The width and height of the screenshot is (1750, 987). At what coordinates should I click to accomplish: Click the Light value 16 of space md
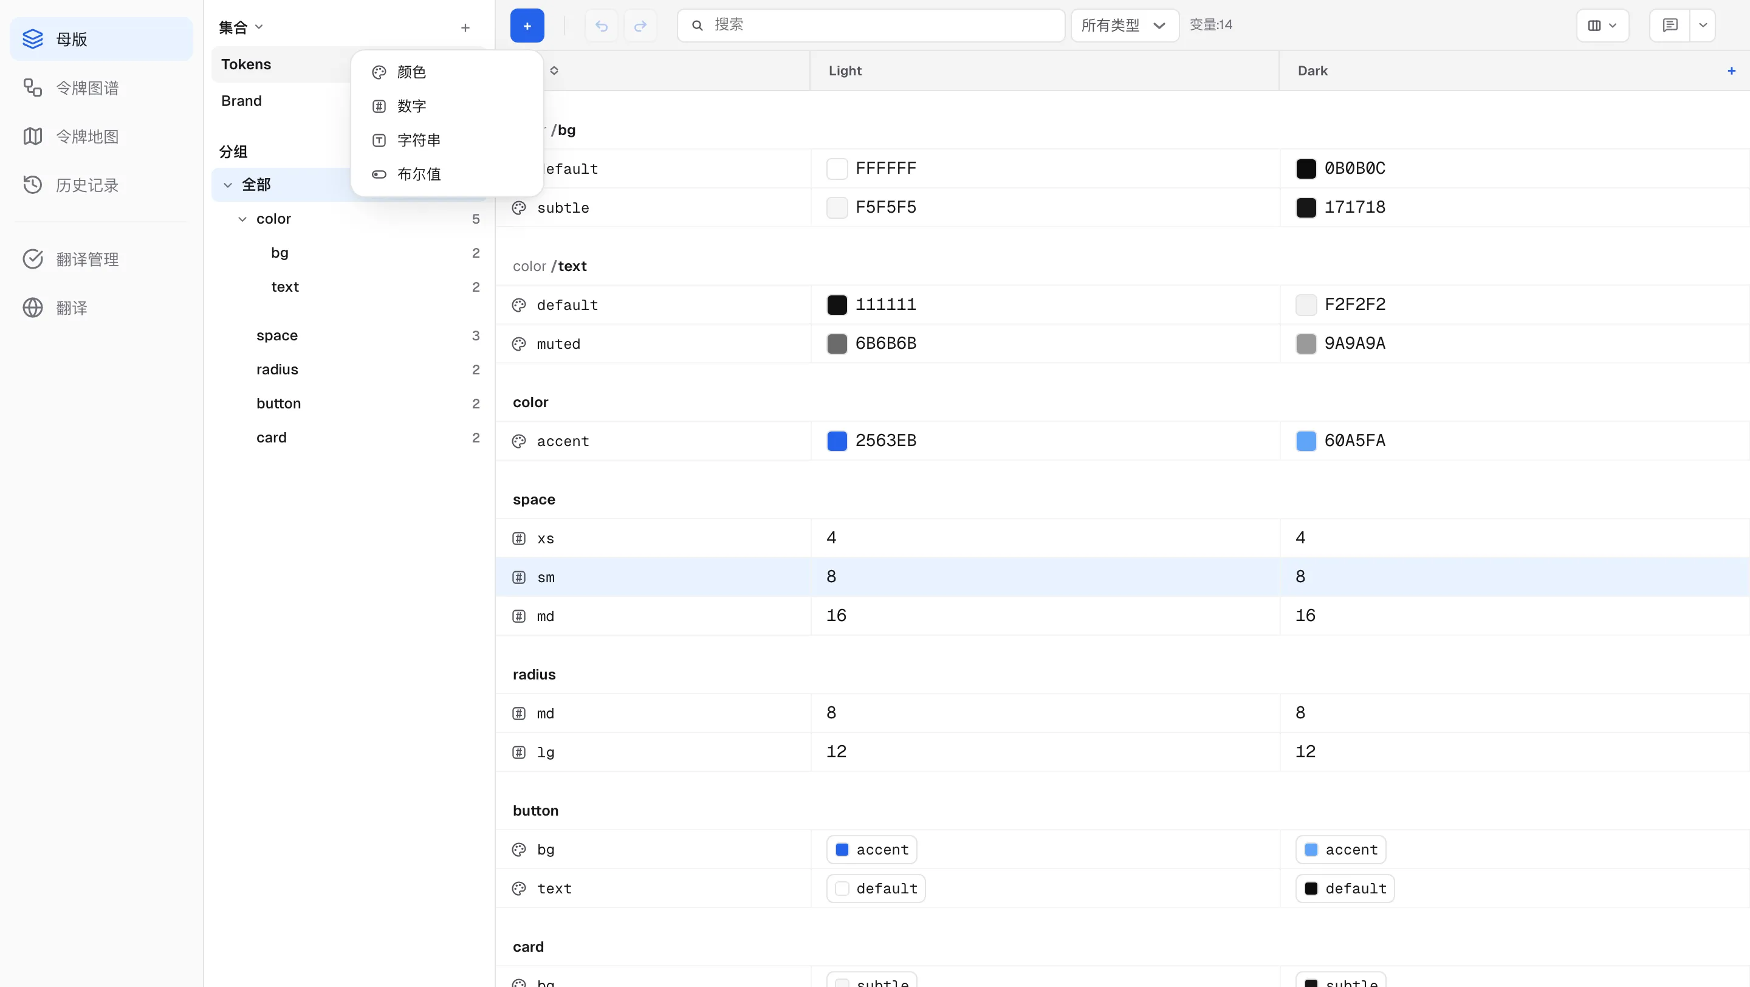836,616
